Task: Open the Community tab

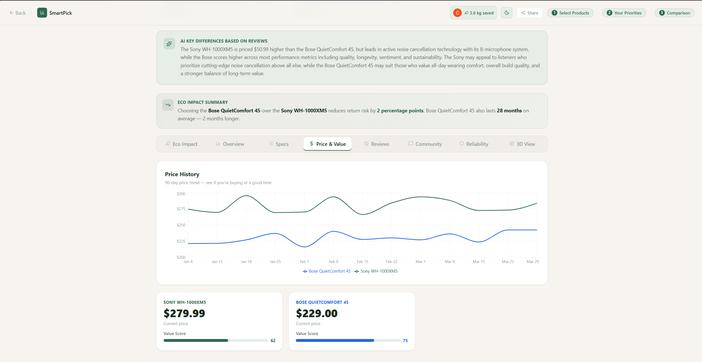Action: click(425, 144)
